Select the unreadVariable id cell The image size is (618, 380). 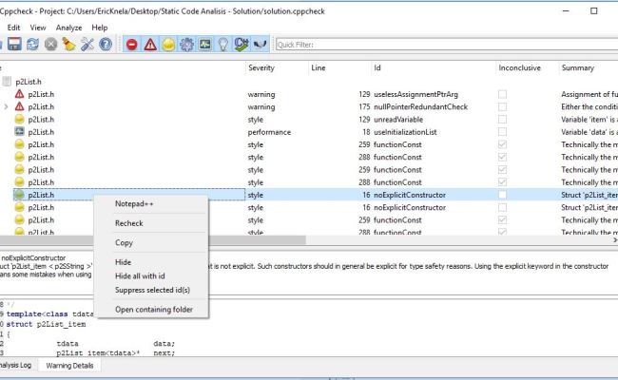(x=398, y=120)
